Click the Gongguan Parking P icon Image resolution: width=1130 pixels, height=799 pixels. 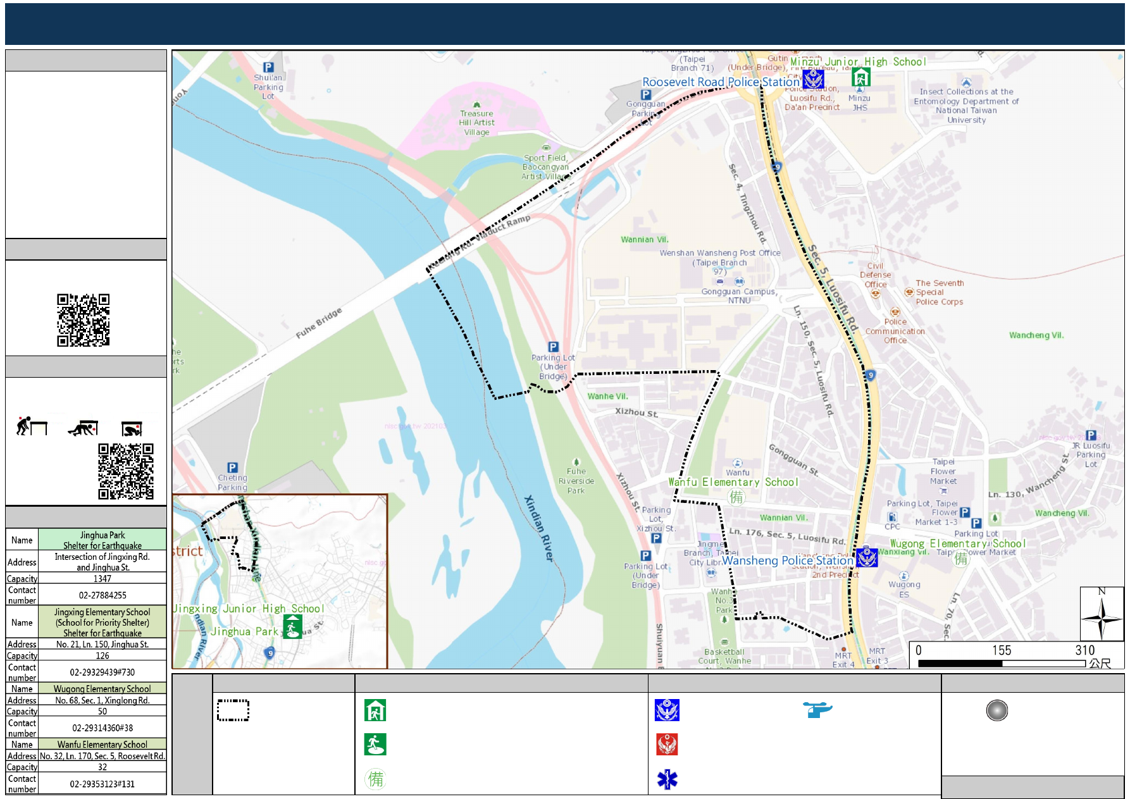click(x=646, y=95)
